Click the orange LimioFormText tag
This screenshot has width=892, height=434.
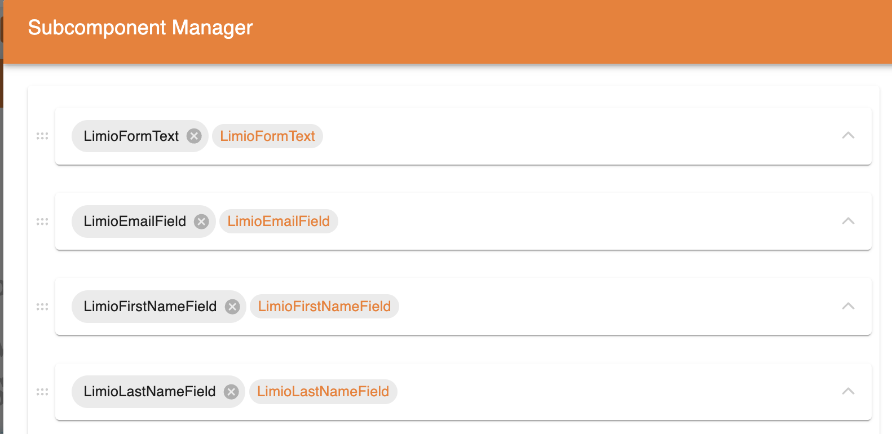(267, 136)
